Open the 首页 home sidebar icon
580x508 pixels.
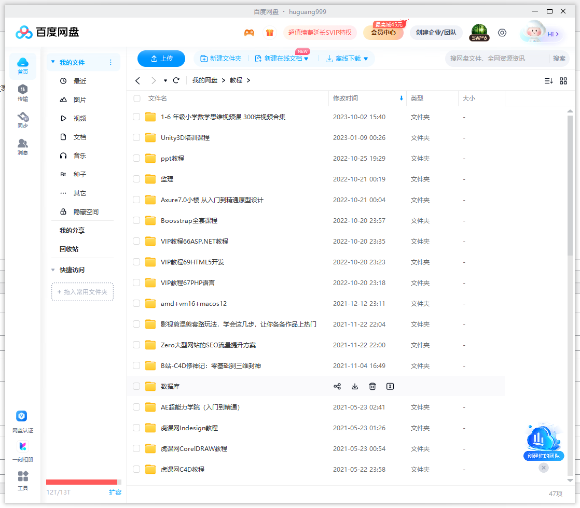pos(22,66)
